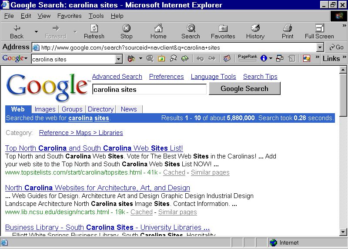The image size is (348, 249).
Task: Expand more standard toolbar buttons chevron
Action: click(344, 26)
